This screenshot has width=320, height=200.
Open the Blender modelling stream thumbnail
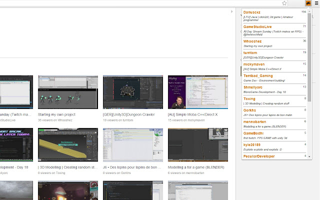(198, 144)
